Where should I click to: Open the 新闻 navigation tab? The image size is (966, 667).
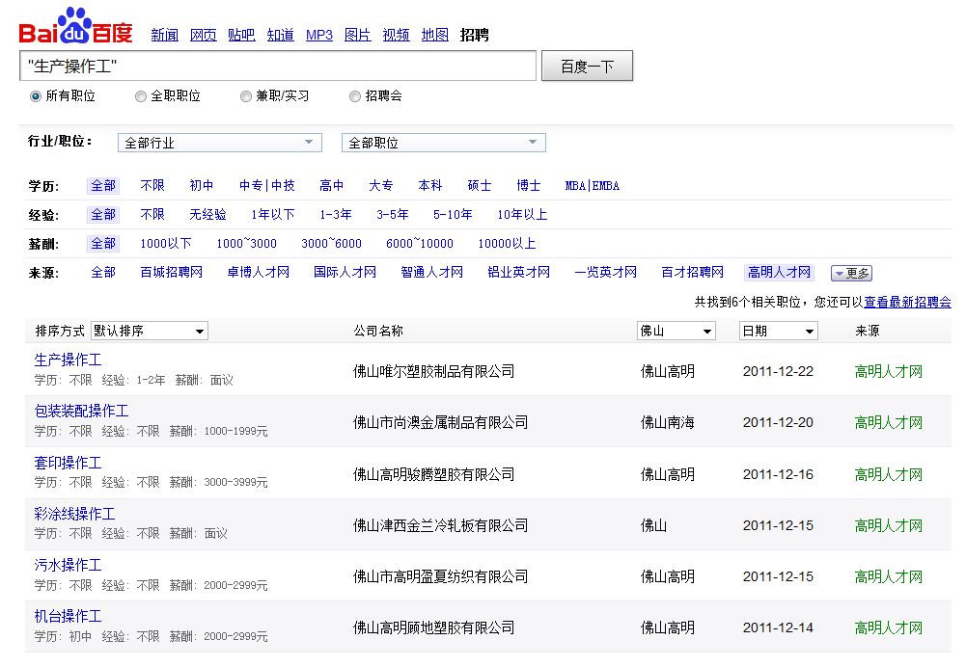tap(164, 35)
